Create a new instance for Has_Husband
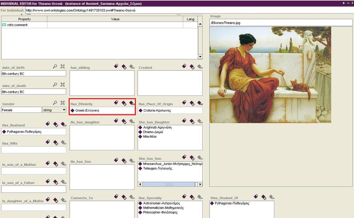The image size is (354, 218). coord(48,124)
